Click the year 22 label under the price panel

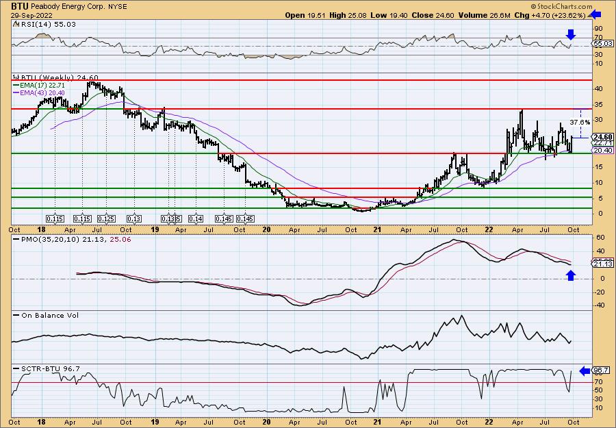click(490, 229)
